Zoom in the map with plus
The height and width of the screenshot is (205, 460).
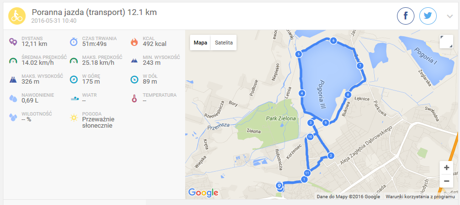coord(446,168)
